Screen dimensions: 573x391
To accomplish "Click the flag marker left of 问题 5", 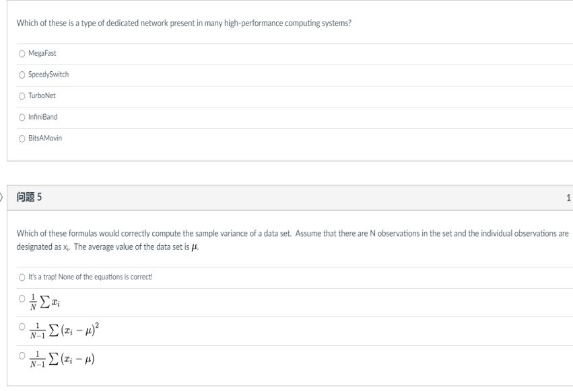I will 2,198.
